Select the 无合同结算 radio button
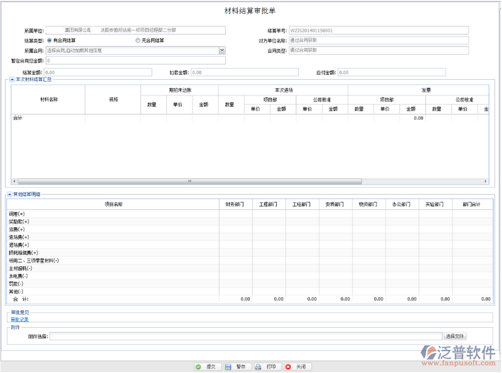Image resolution: width=502 pixels, height=373 pixels. coord(137,40)
